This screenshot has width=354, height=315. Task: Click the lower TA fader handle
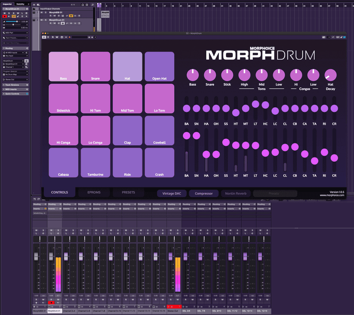[x=314, y=161]
